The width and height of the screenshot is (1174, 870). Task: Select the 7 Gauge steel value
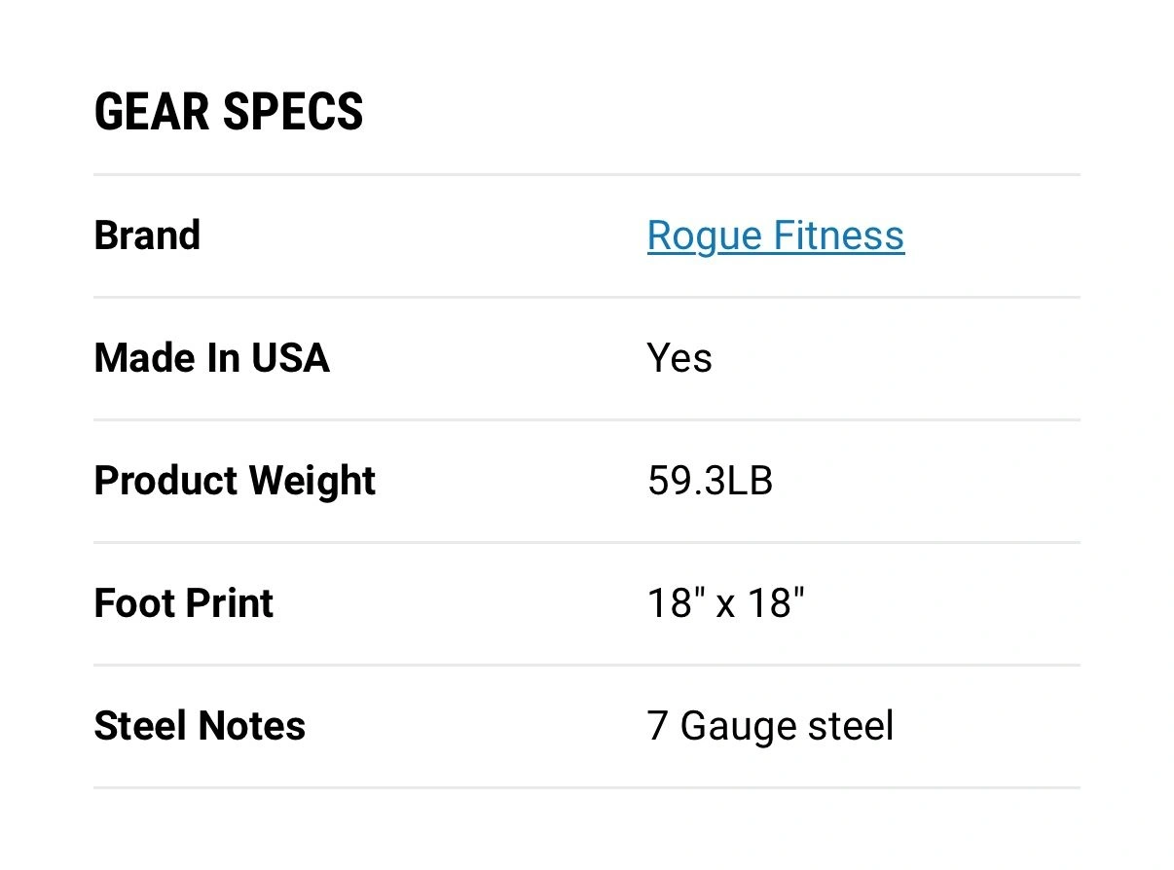coord(770,726)
